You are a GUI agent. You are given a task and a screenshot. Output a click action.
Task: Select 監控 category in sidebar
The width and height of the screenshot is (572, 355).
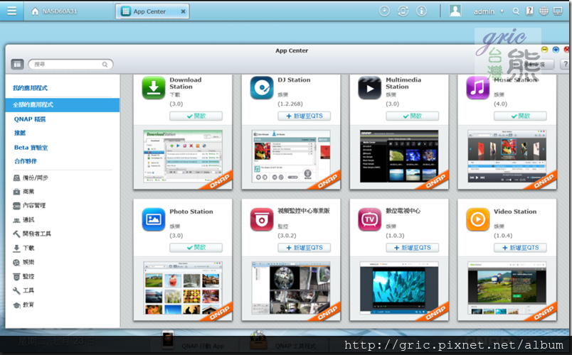[x=23, y=276]
